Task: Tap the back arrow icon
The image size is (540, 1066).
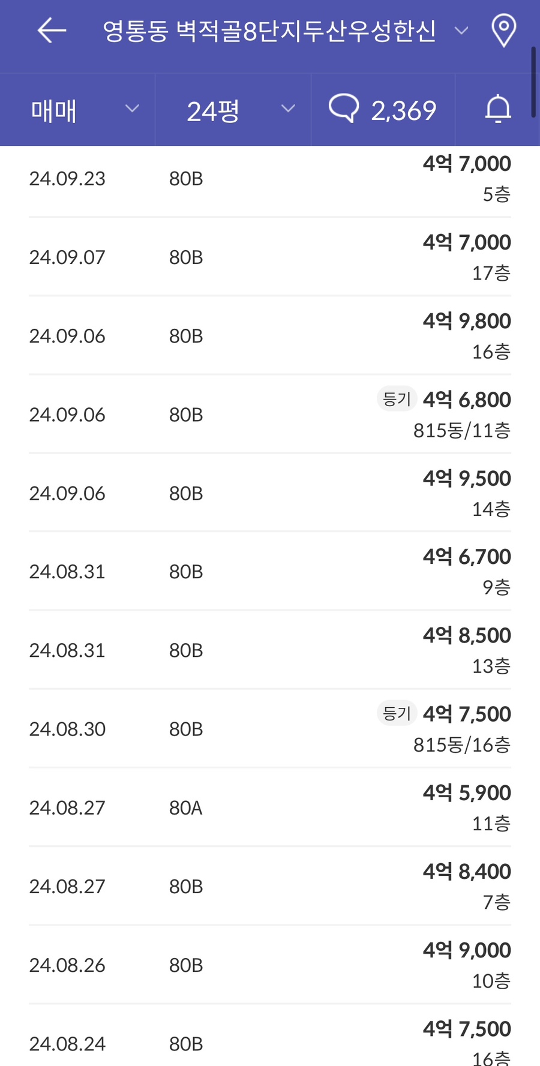Action: (52, 31)
